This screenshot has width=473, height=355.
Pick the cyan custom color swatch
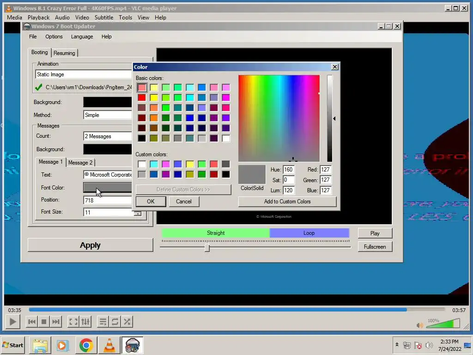pos(154,164)
